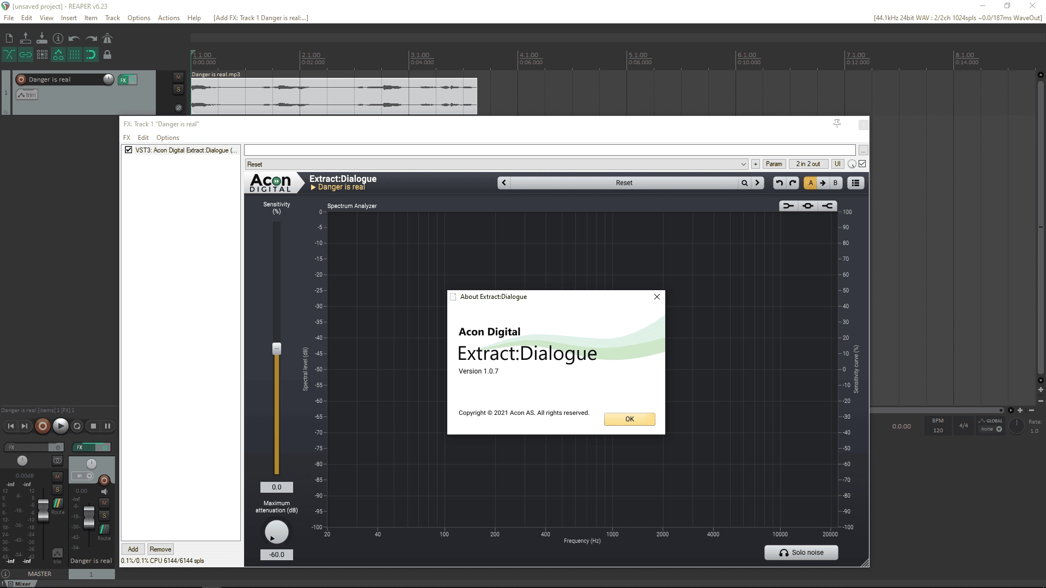Toggle the transport repeat loop icon

77,426
